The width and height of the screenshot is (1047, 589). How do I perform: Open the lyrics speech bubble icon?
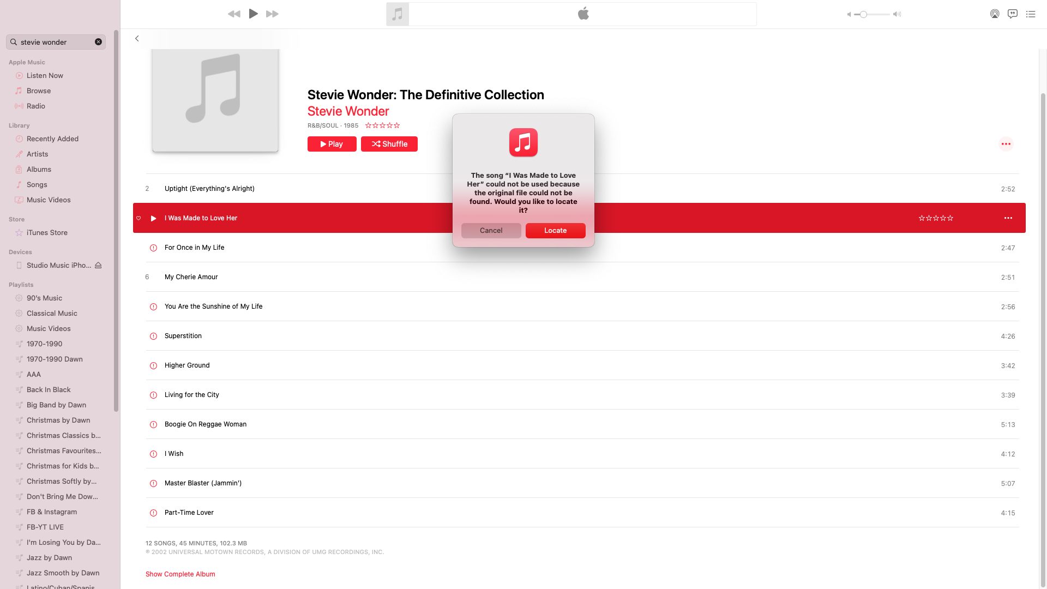1013,14
